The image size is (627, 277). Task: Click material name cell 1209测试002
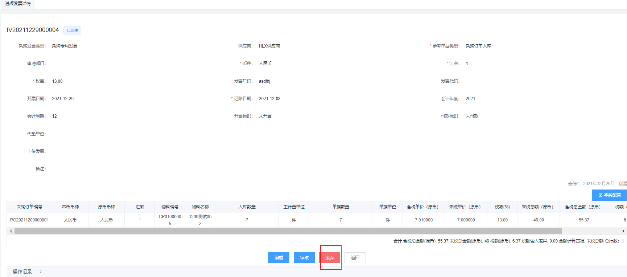coord(200,220)
